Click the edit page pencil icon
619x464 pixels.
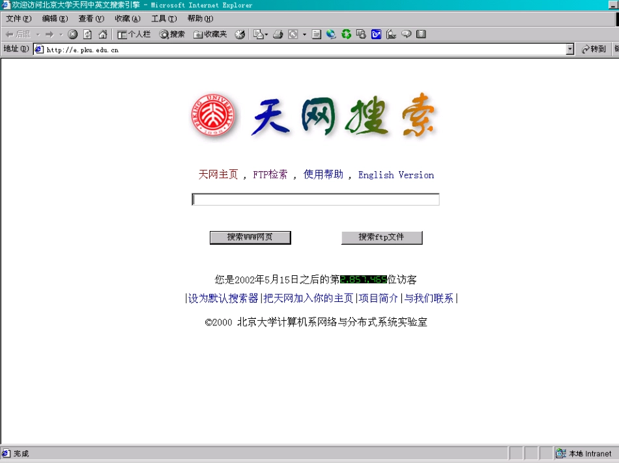pos(391,34)
